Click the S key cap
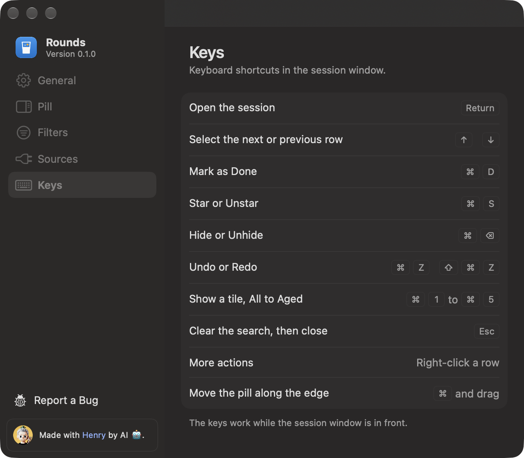 [x=491, y=204]
